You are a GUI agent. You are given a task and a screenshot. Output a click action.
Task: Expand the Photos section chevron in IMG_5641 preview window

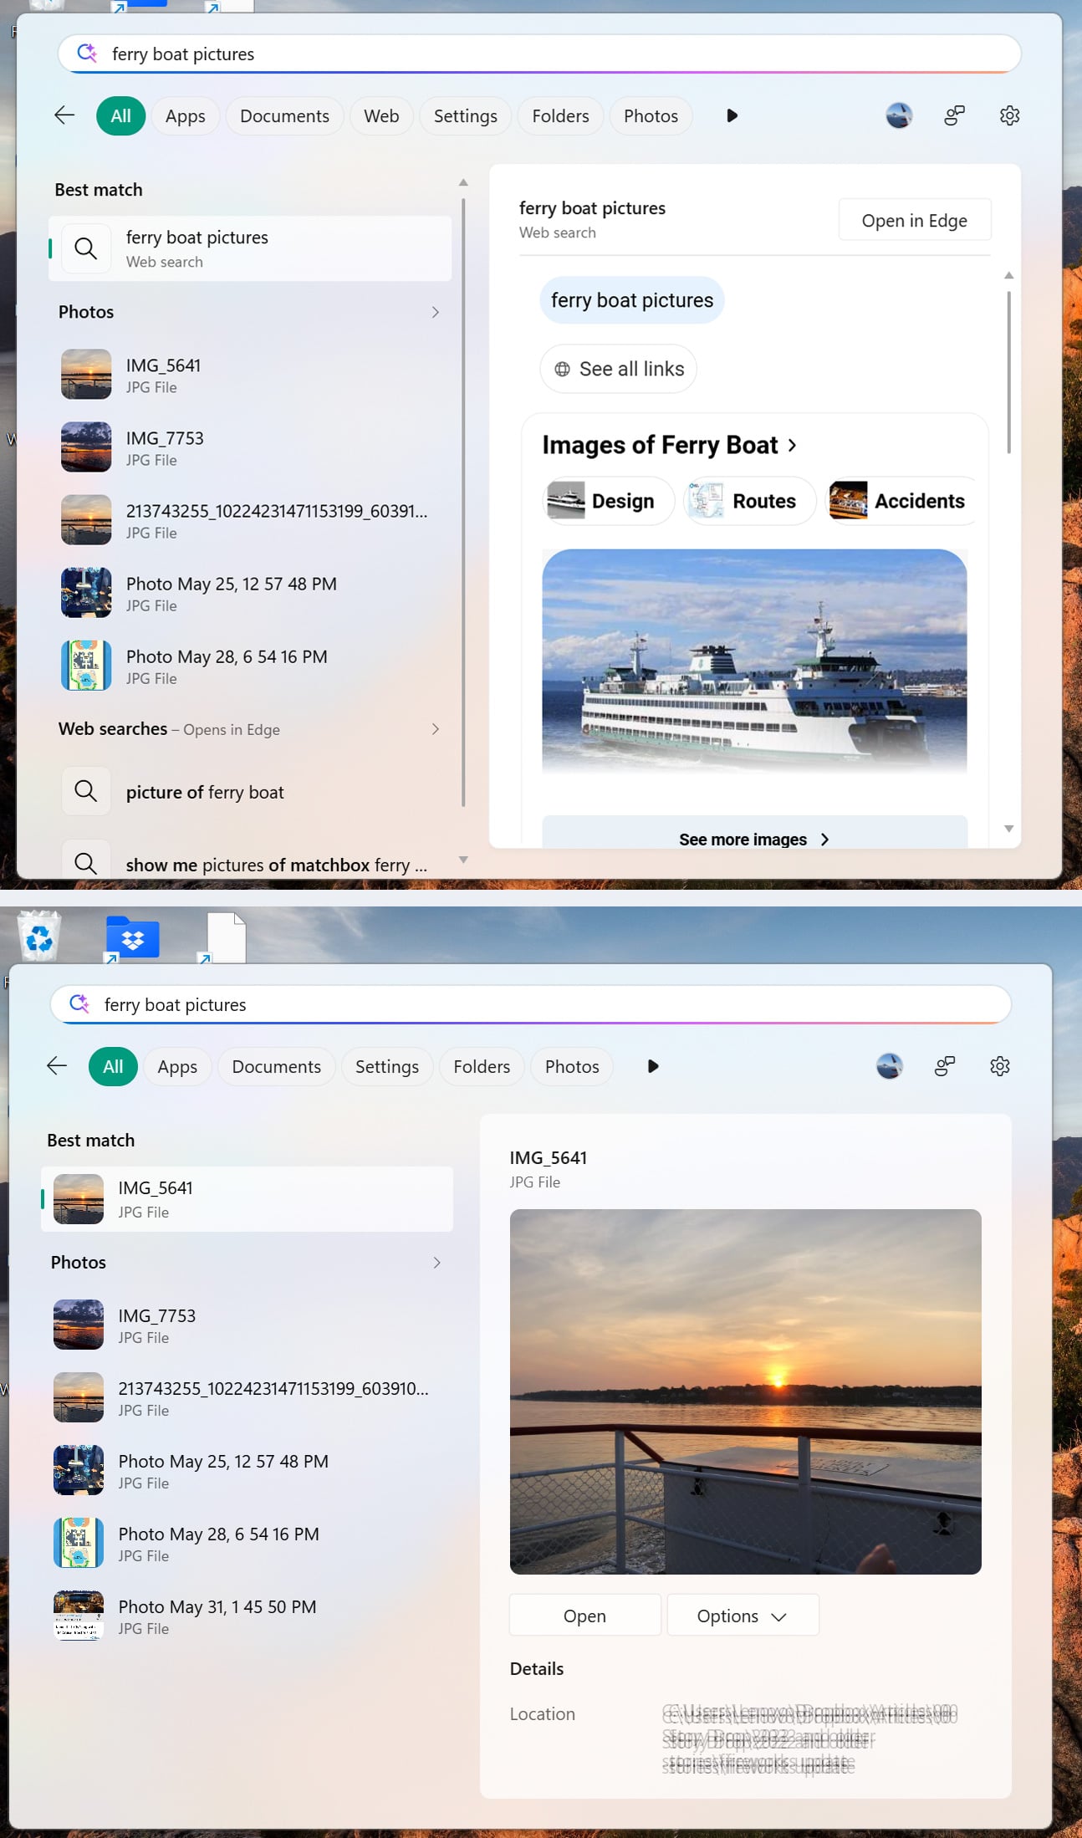[436, 1263]
